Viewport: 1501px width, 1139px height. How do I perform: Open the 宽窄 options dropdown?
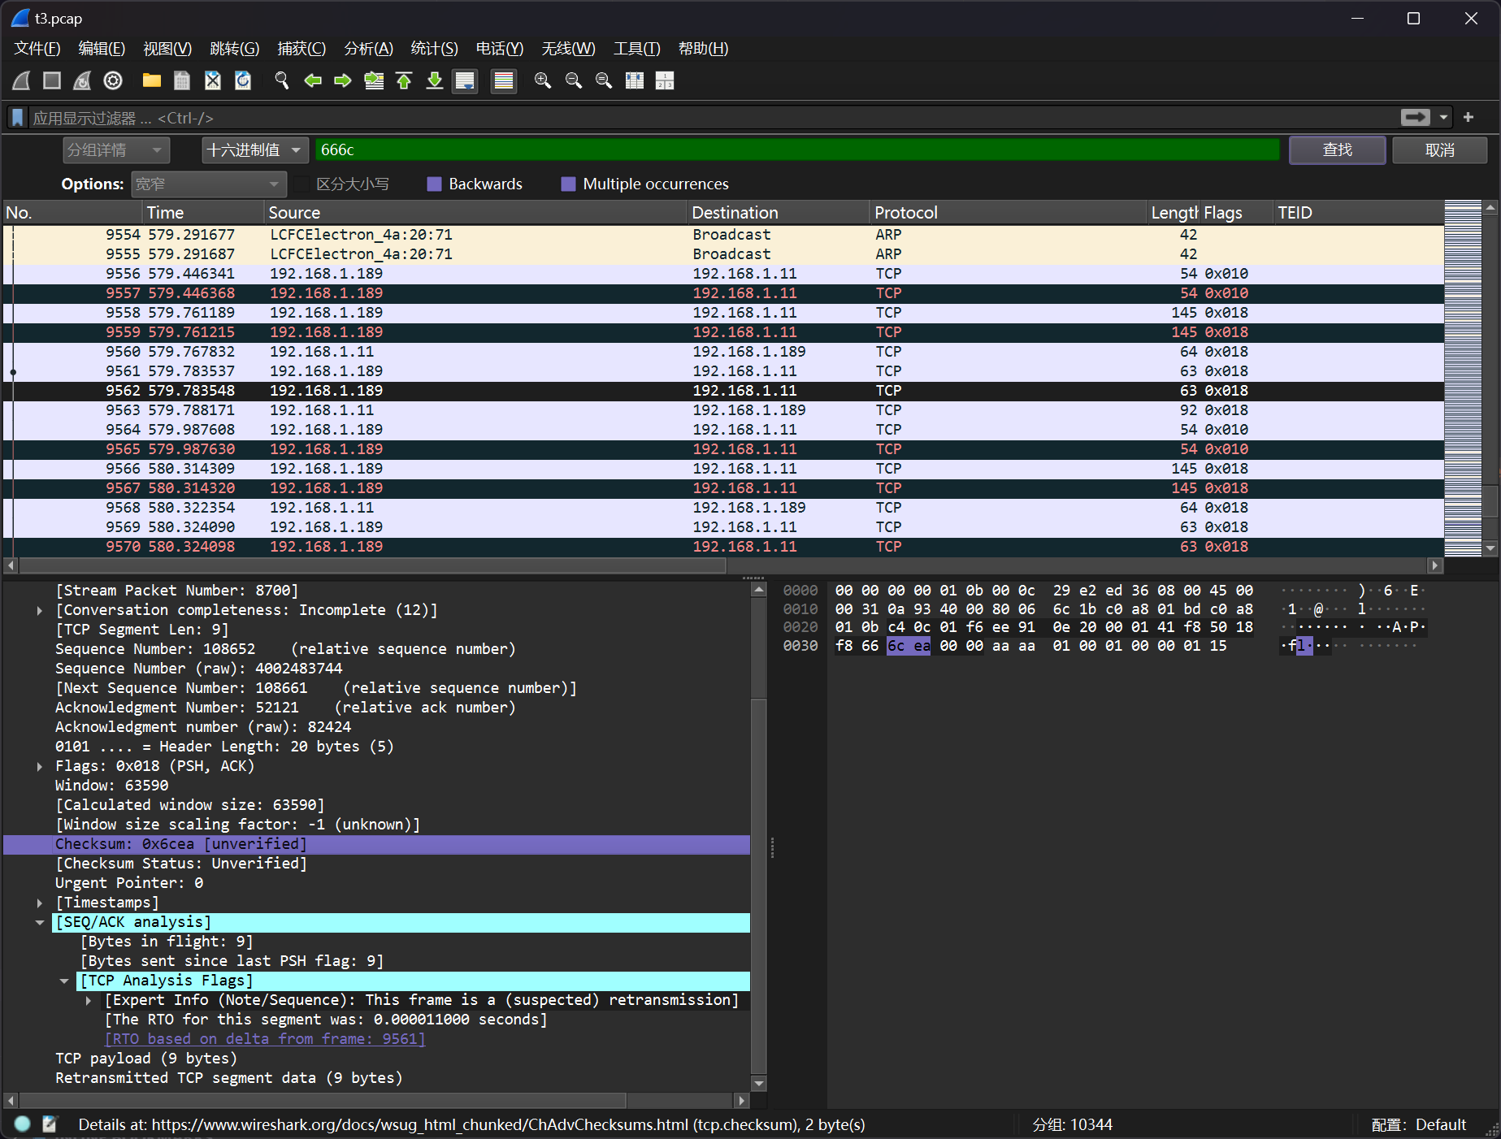209,184
